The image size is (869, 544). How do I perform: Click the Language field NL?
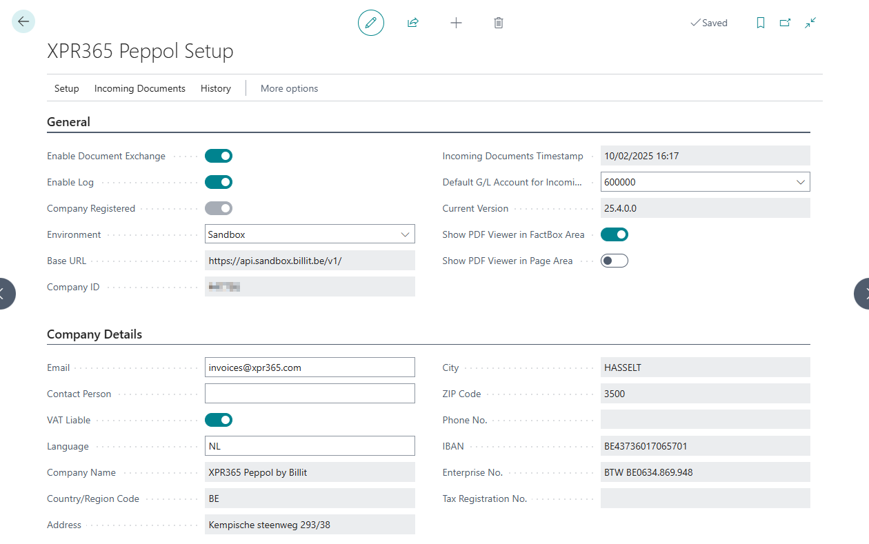[x=310, y=446]
